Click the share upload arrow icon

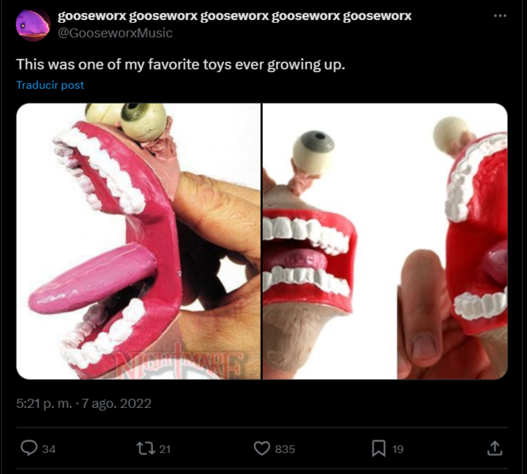495,448
